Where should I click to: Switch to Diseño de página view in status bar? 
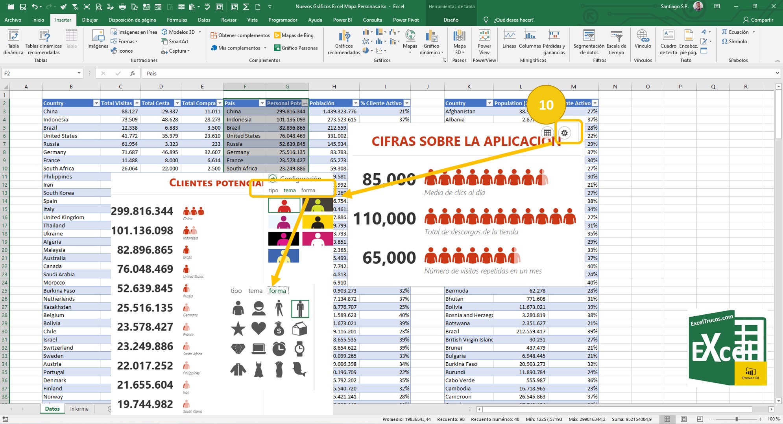683,419
